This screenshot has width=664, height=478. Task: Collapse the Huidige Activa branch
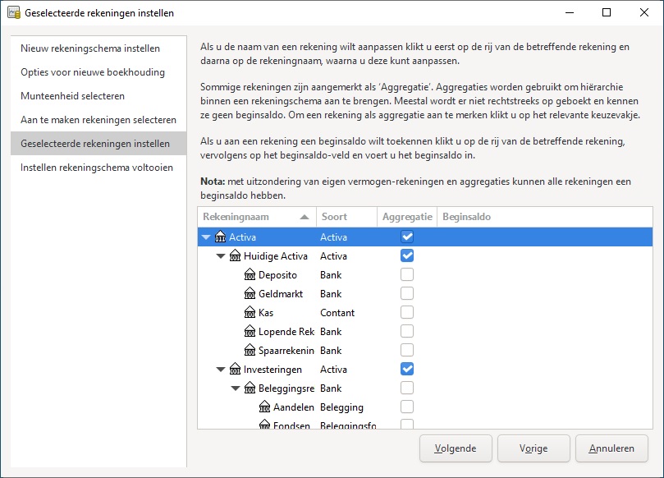point(221,256)
